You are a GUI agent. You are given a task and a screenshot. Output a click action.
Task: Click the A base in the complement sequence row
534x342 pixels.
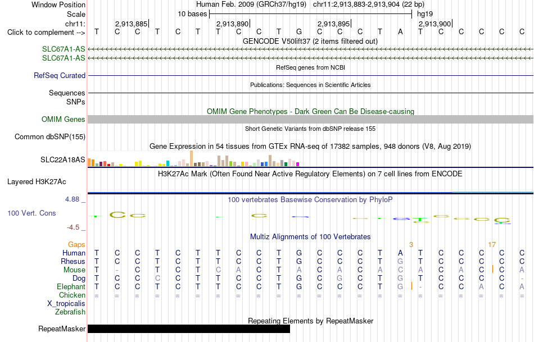400,32
